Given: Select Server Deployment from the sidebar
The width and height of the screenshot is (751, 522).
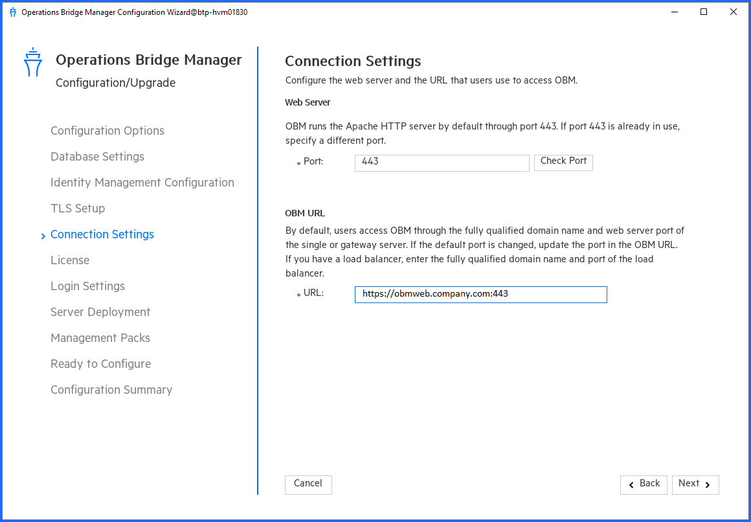Looking at the screenshot, I should pos(100,312).
